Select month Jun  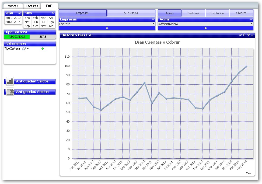pos(35,22)
